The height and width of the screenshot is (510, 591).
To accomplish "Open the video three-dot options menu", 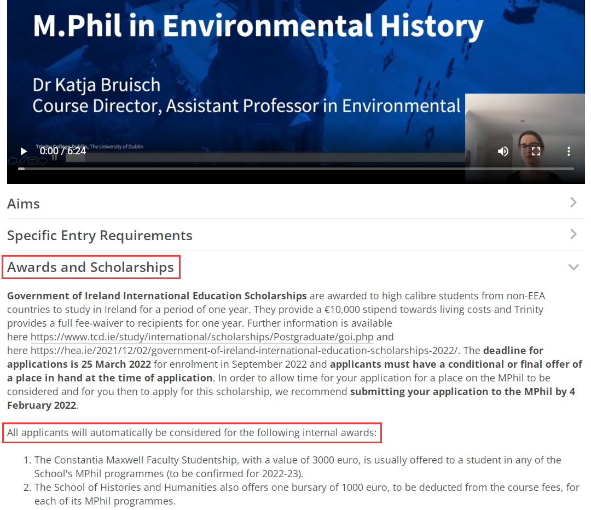I will coord(569,151).
